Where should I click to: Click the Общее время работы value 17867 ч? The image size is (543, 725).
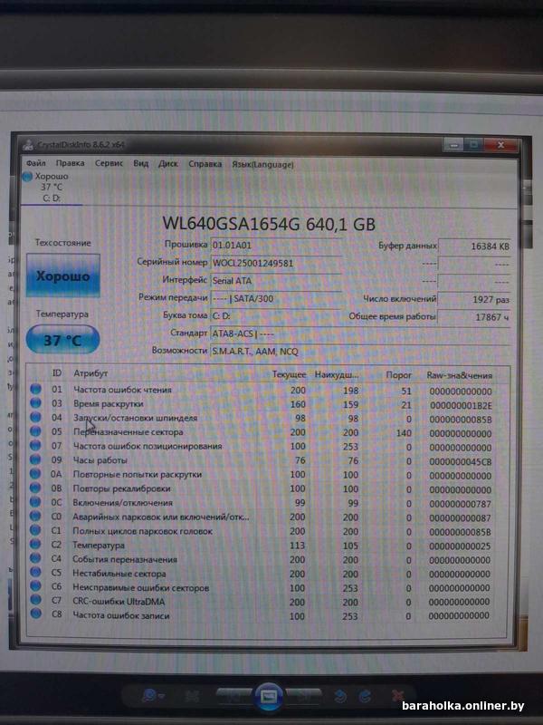pos(474,317)
